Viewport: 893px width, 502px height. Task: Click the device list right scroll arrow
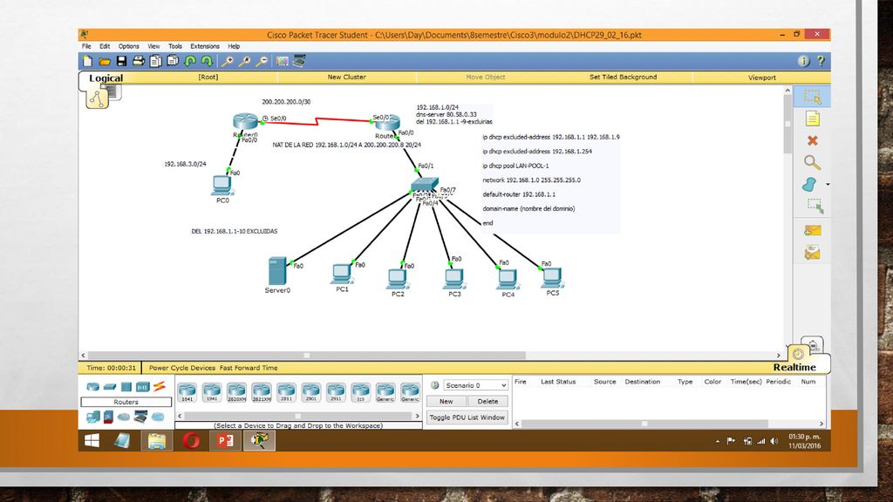(x=418, y=416)
